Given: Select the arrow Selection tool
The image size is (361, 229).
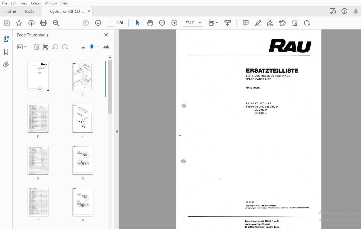Looking at the screenshot, I should click(x=138, y=23).
